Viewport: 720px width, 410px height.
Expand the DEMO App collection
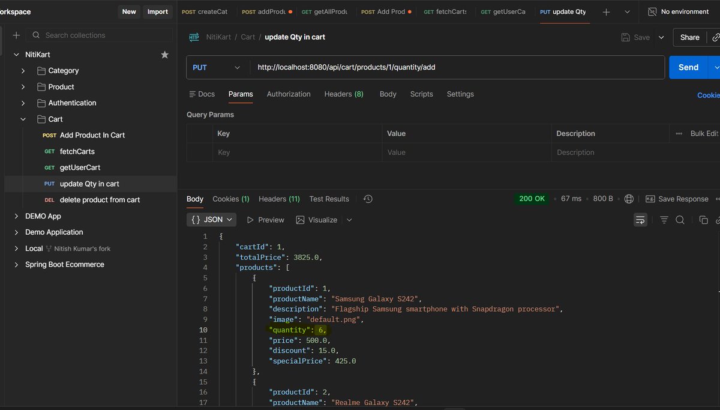[x=16, y=216]
